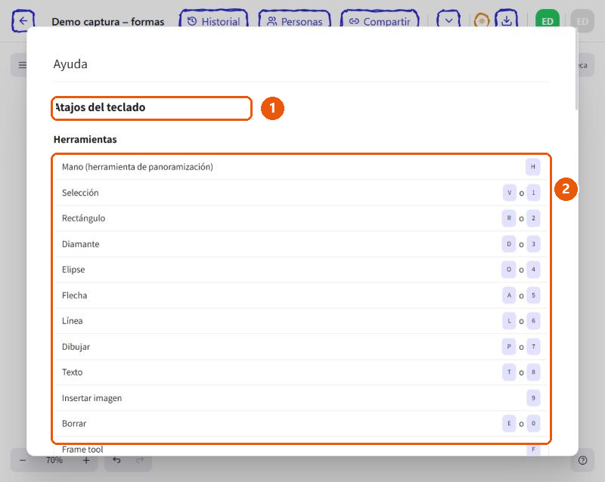Click the R key badge for Rectángulo
The height and width of the screenshot is (482, 605).
coord(509,218)
